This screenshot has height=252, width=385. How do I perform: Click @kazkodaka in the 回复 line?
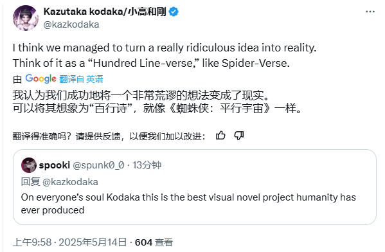tap(70, 182)
